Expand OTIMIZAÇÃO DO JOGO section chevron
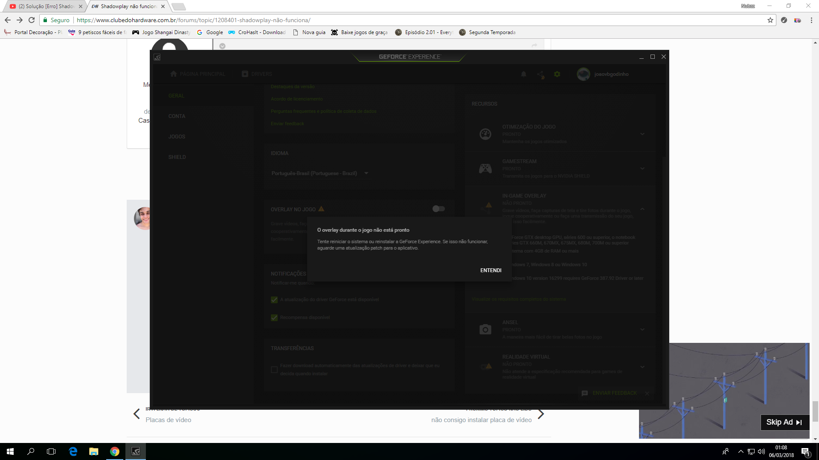Screen dimensions: 819x460 tap(642, 134)
